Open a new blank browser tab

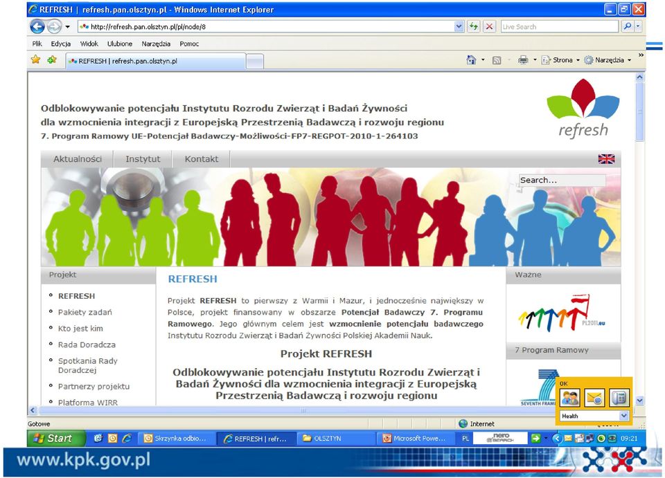click(x=255, y=62)
